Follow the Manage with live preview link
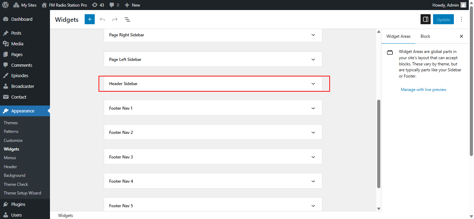This screenshot has height=219, width=474. tap(423, 90)
